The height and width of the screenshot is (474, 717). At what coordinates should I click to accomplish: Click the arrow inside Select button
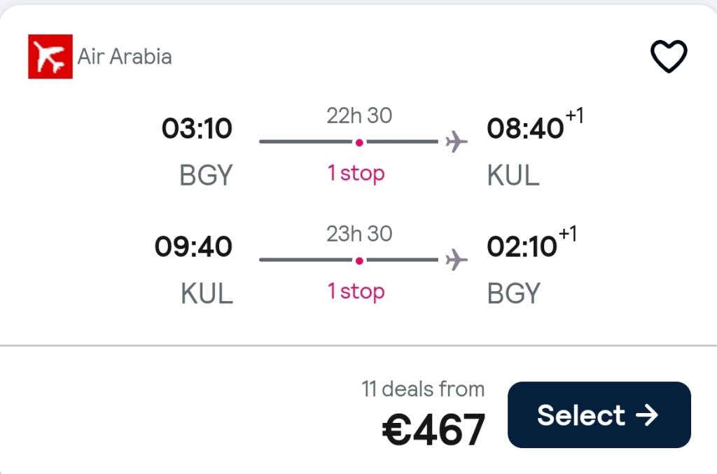(647, 415)
